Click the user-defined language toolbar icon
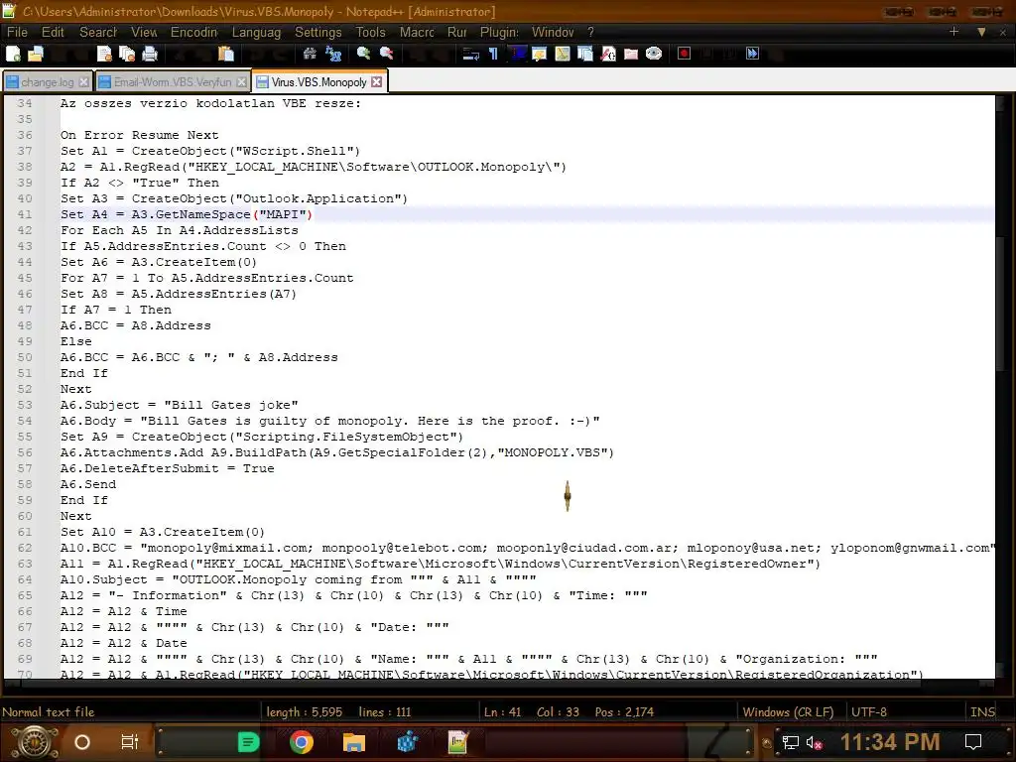The height and width of the screenshot is (762, 1016). [539, 54]
